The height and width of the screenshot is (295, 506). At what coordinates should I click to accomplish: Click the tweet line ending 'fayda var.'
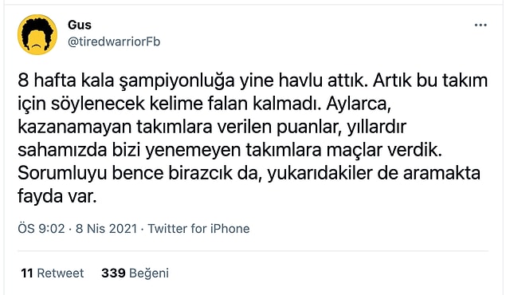tap(57, 196)
